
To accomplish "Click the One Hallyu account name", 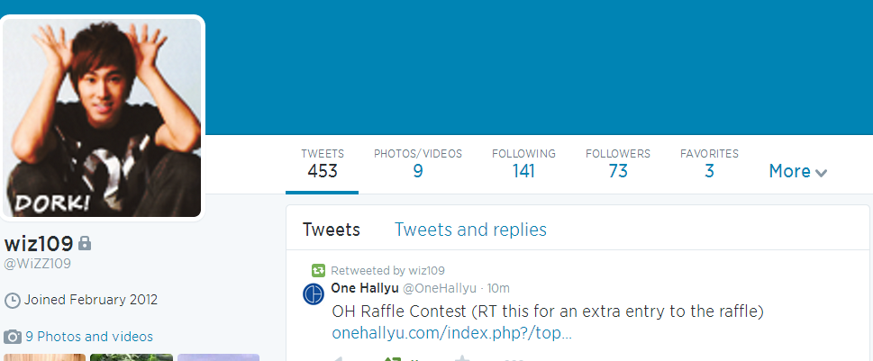I will (364, 288).
